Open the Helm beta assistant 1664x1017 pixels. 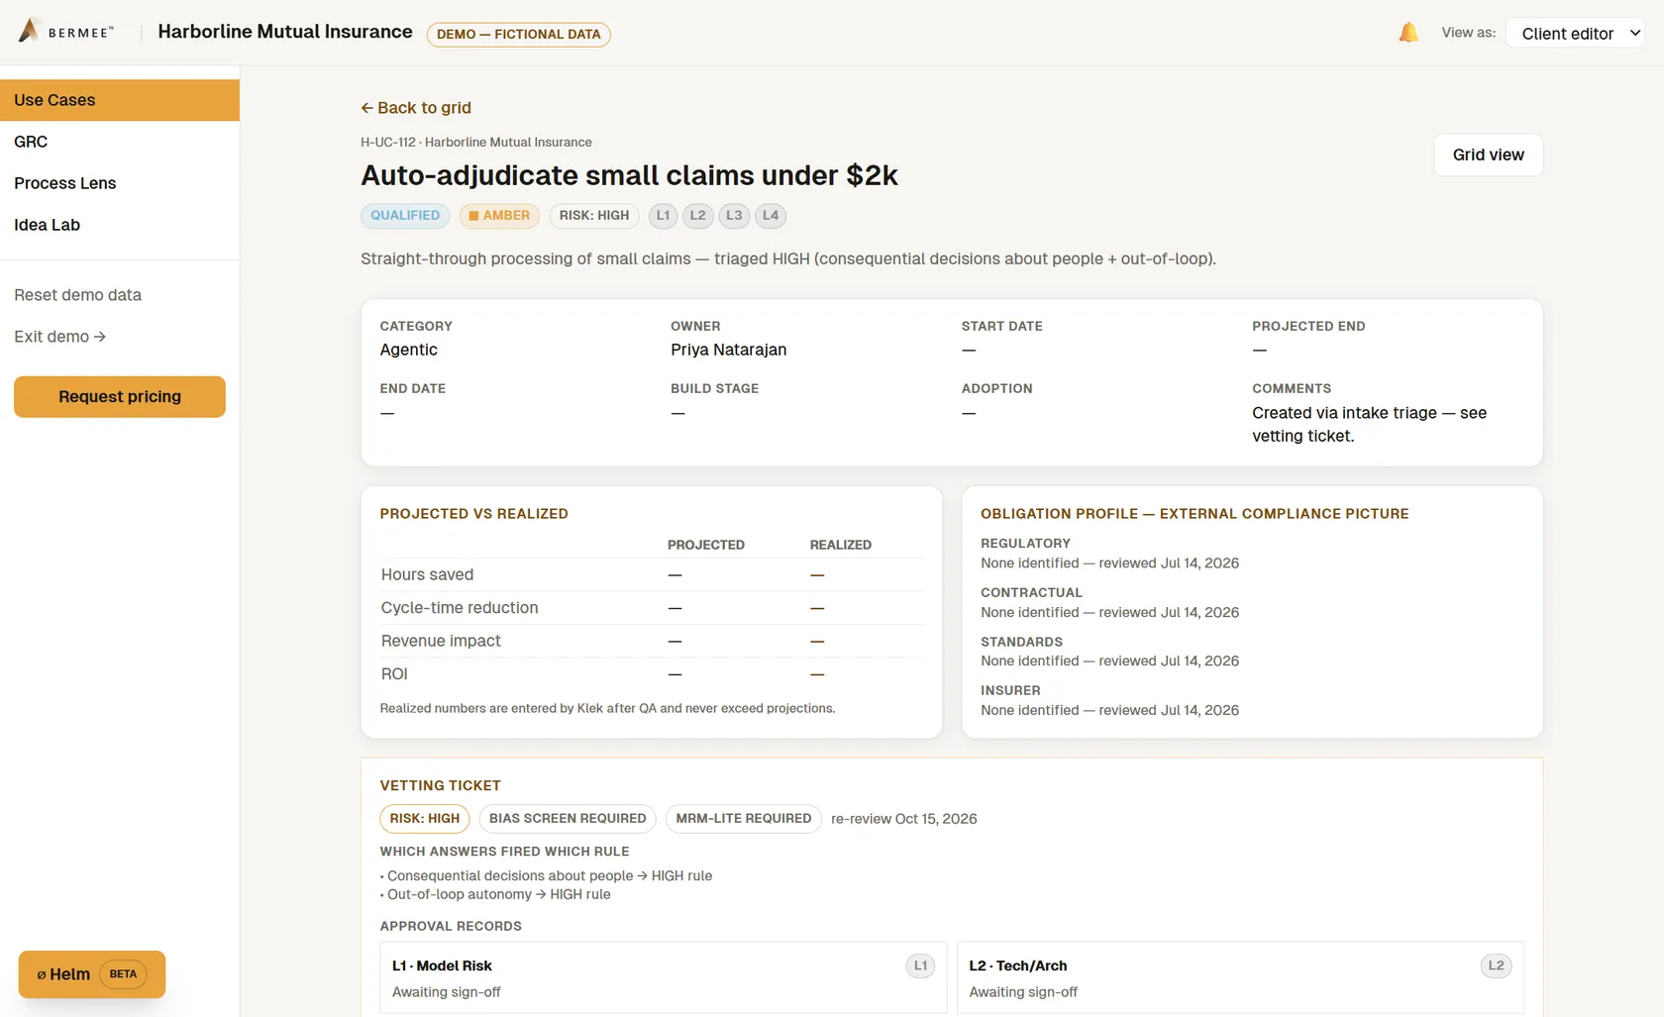click(92, 974)
